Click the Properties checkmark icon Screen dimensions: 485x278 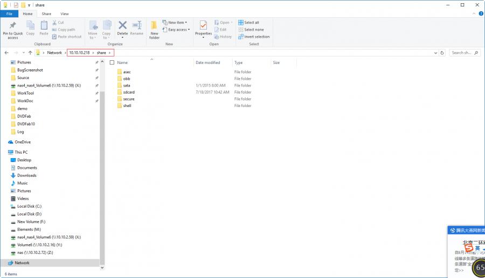203,25
